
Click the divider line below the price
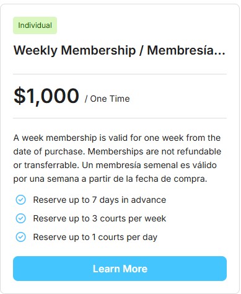click(x=120, y=118)
